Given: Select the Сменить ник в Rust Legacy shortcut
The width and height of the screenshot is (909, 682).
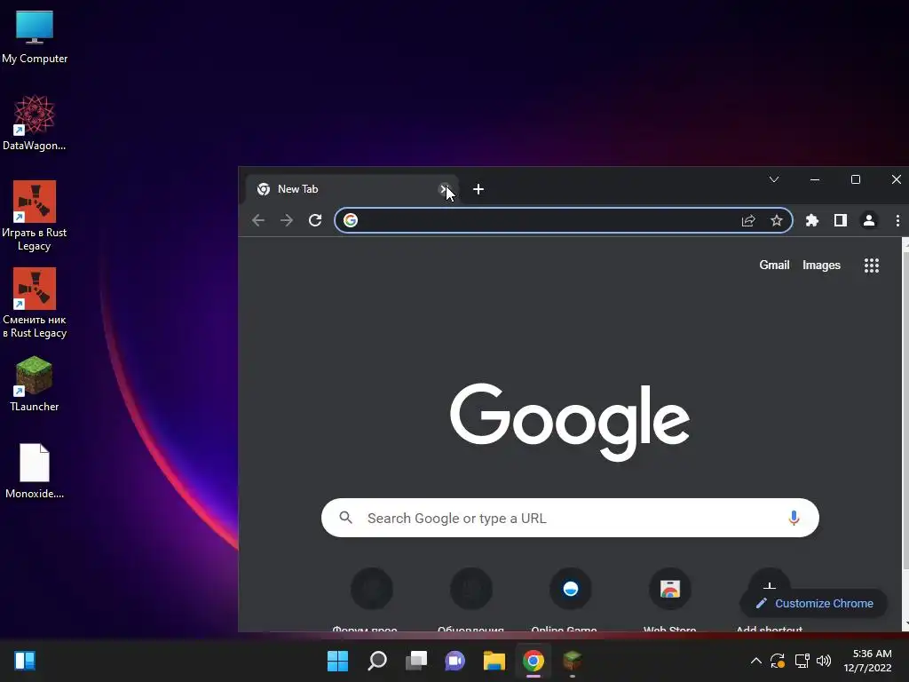Looking at the screenshot, I should (x=35, y=303).
